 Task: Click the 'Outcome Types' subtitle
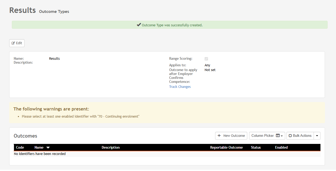point(54,12)
